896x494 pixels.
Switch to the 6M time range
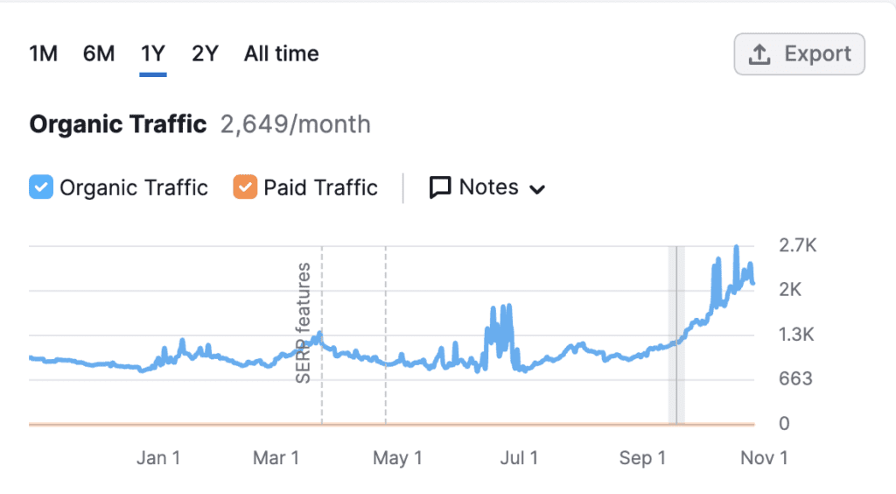(99, 54)
